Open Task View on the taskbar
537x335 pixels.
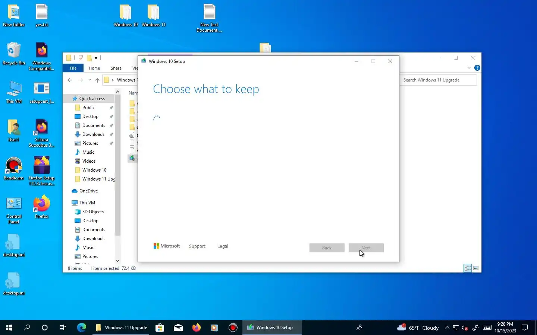pyautogui.click(x=63, y=328)
